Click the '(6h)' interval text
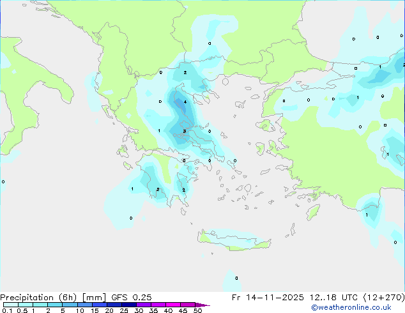Image resolution: width=405 pixels, height=313 pixels. (68, 298)
